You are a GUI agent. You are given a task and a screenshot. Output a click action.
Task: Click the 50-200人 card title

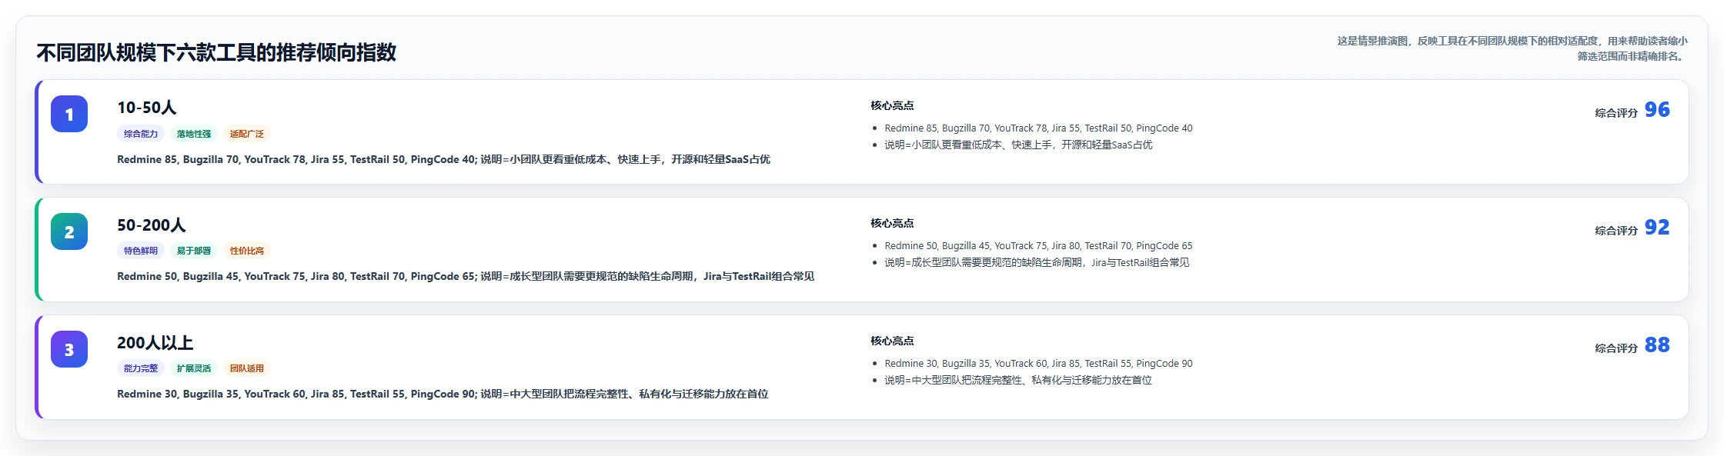point(152,225)
